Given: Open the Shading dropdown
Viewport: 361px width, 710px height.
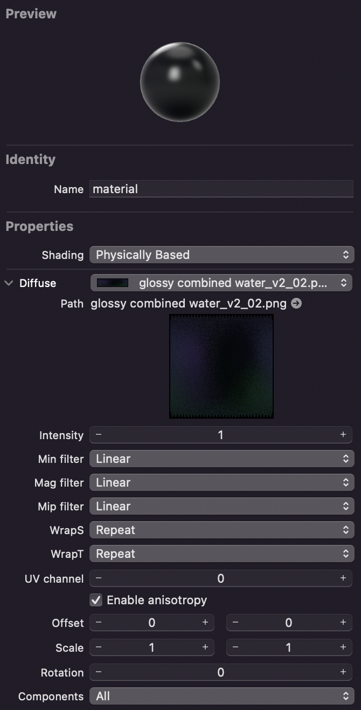Looking at the screenshot, I should tap(221, 255).
